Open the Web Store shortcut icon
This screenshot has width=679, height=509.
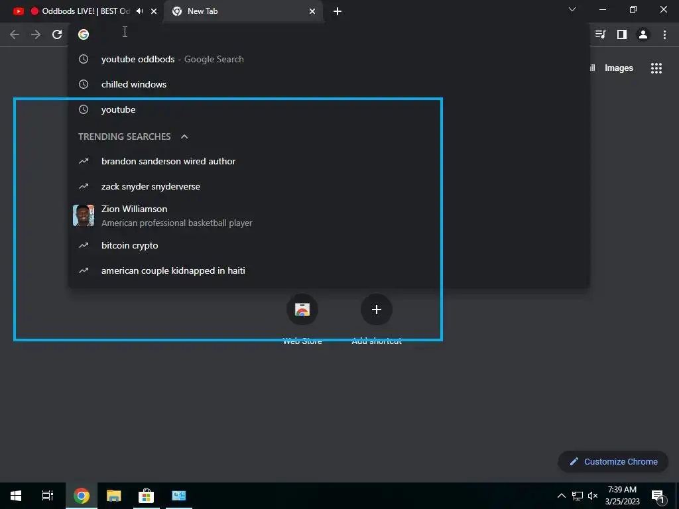(302, 310)
